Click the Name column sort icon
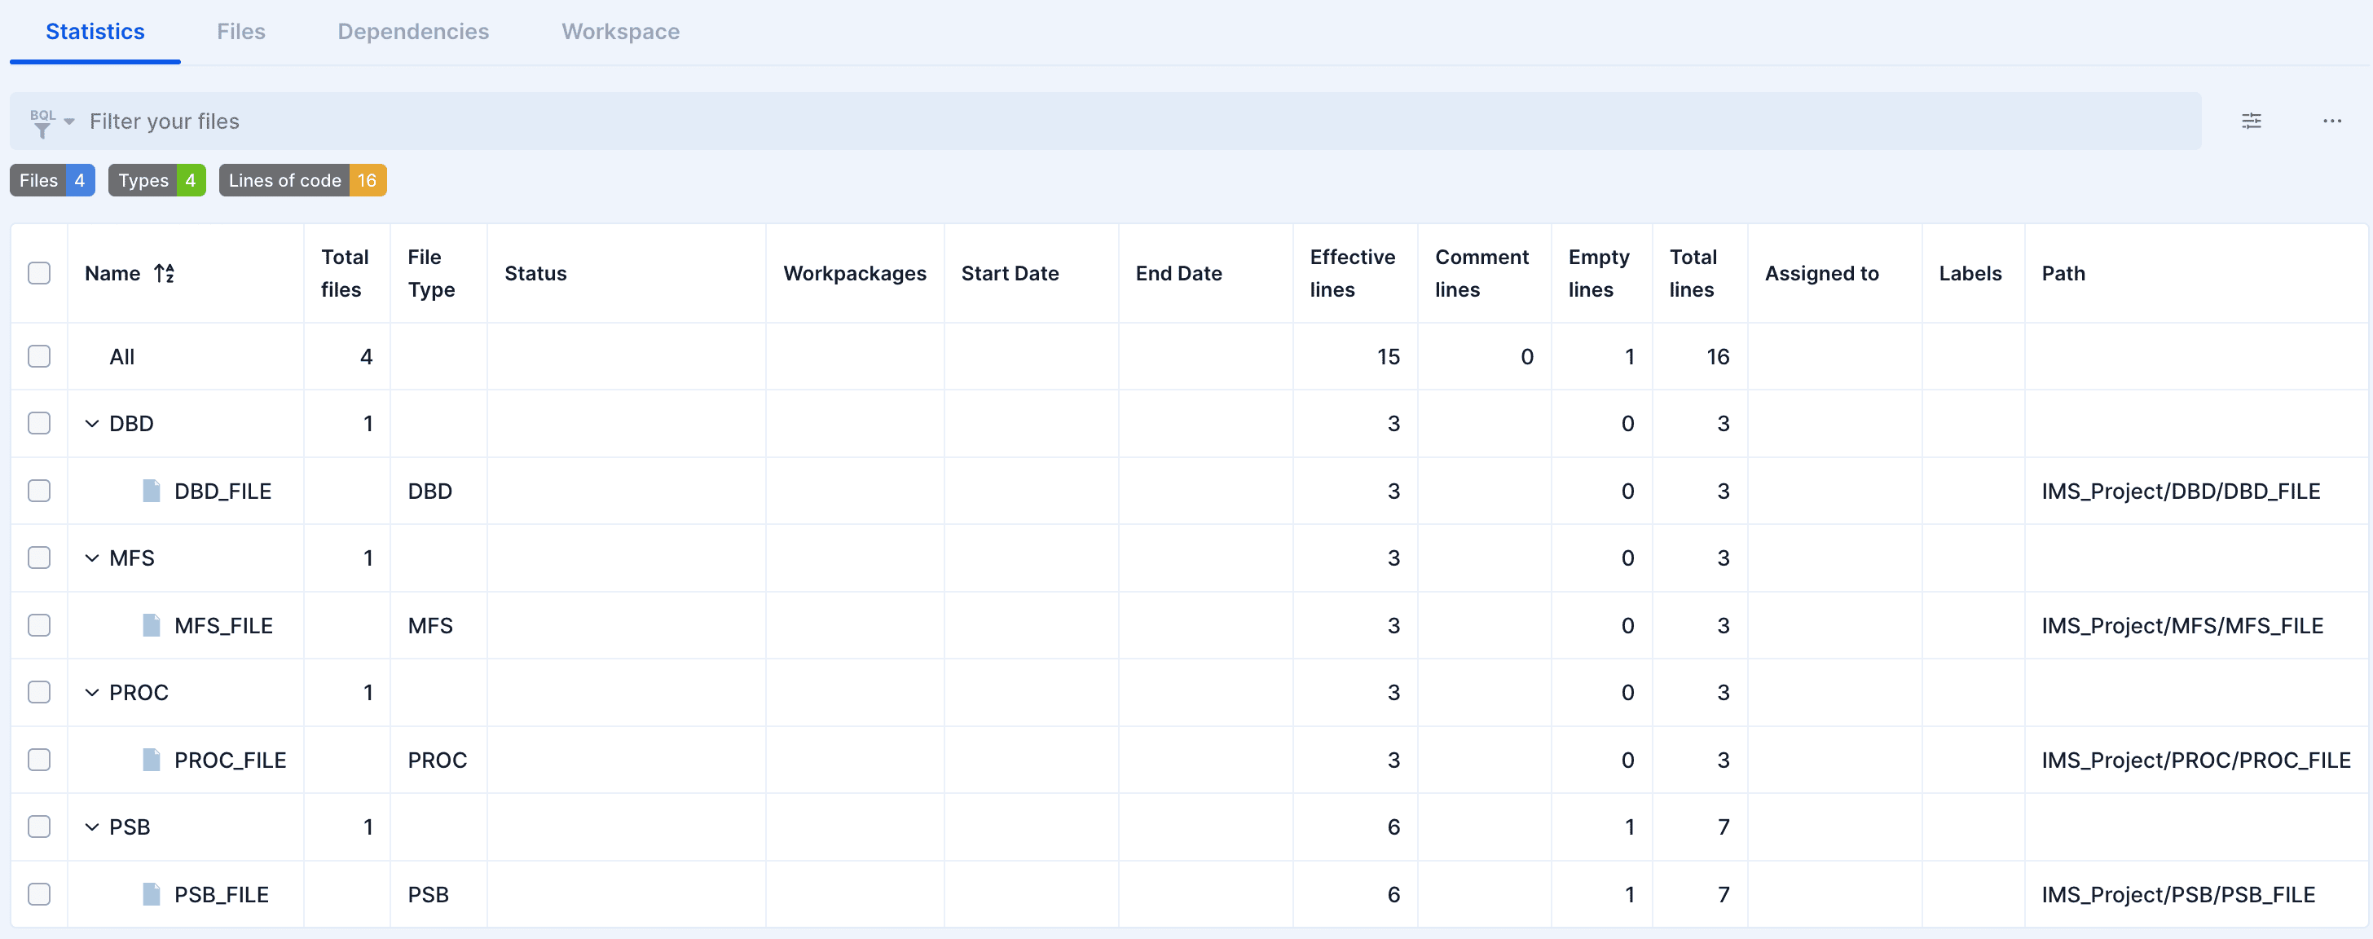2373x939 pixels. (x=164, y=274)
